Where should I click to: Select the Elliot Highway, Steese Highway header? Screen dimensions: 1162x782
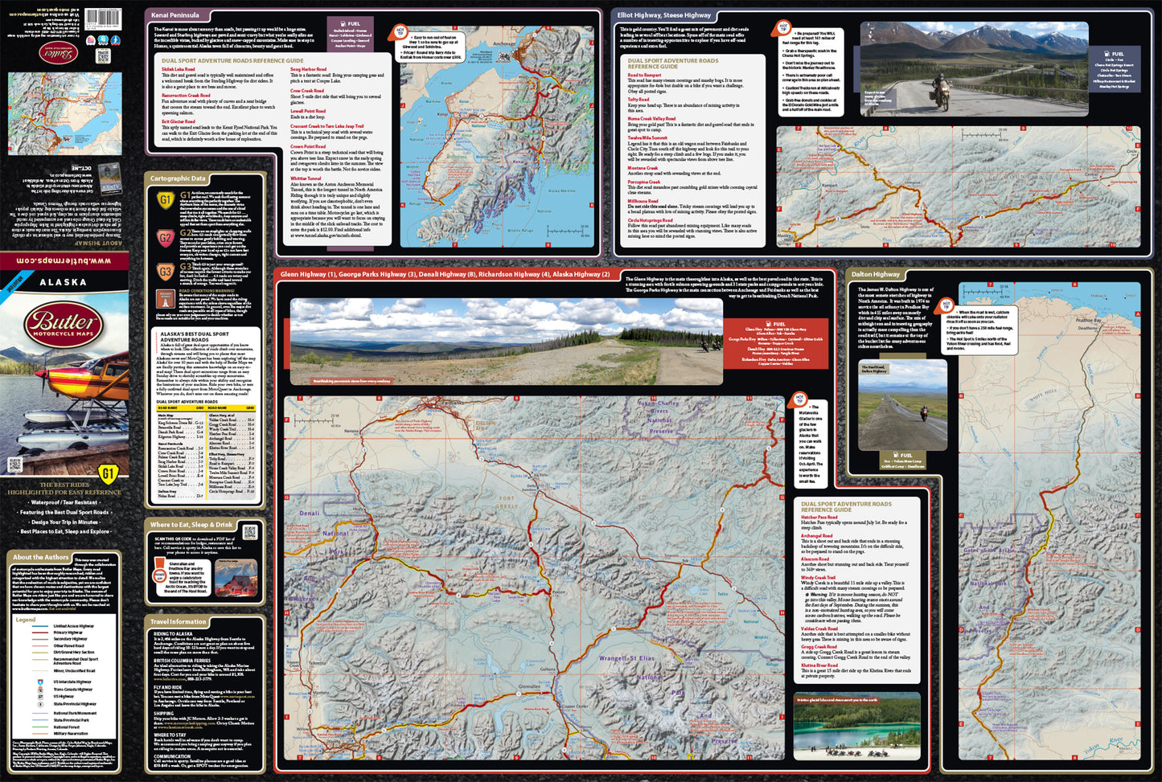(663, 15)
